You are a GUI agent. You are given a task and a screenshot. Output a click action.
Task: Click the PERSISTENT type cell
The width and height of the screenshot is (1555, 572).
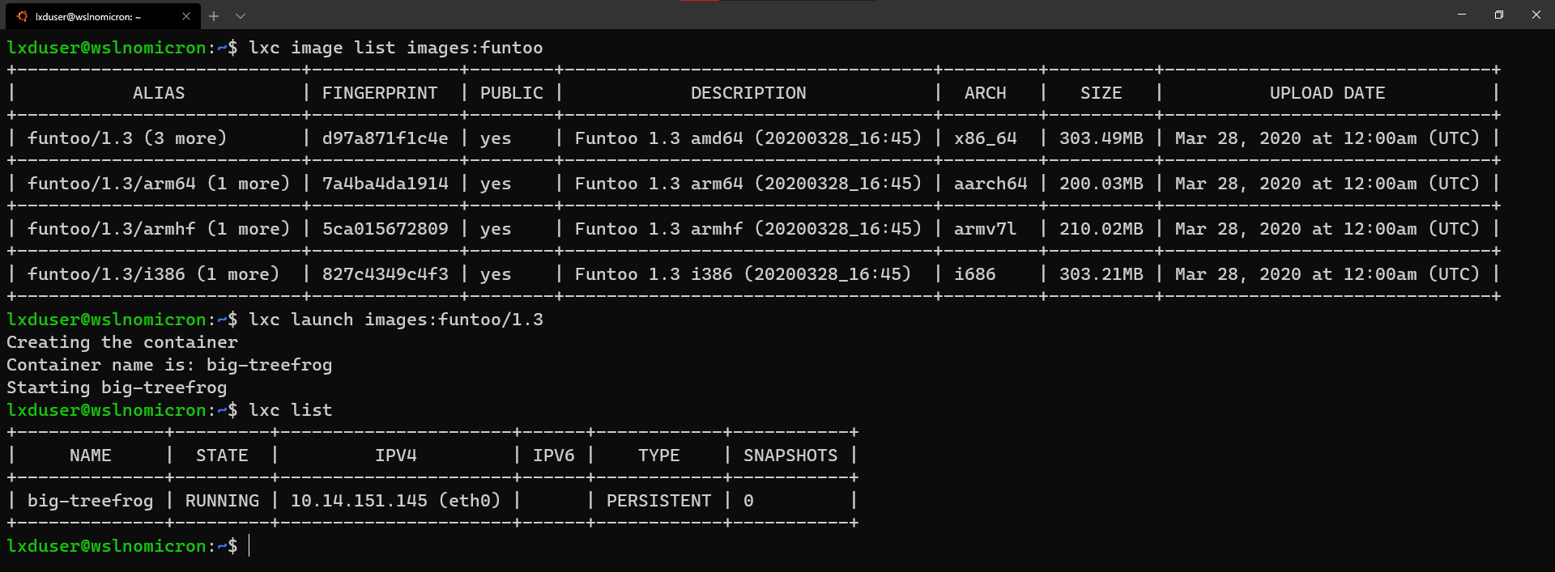coord(658,501)
